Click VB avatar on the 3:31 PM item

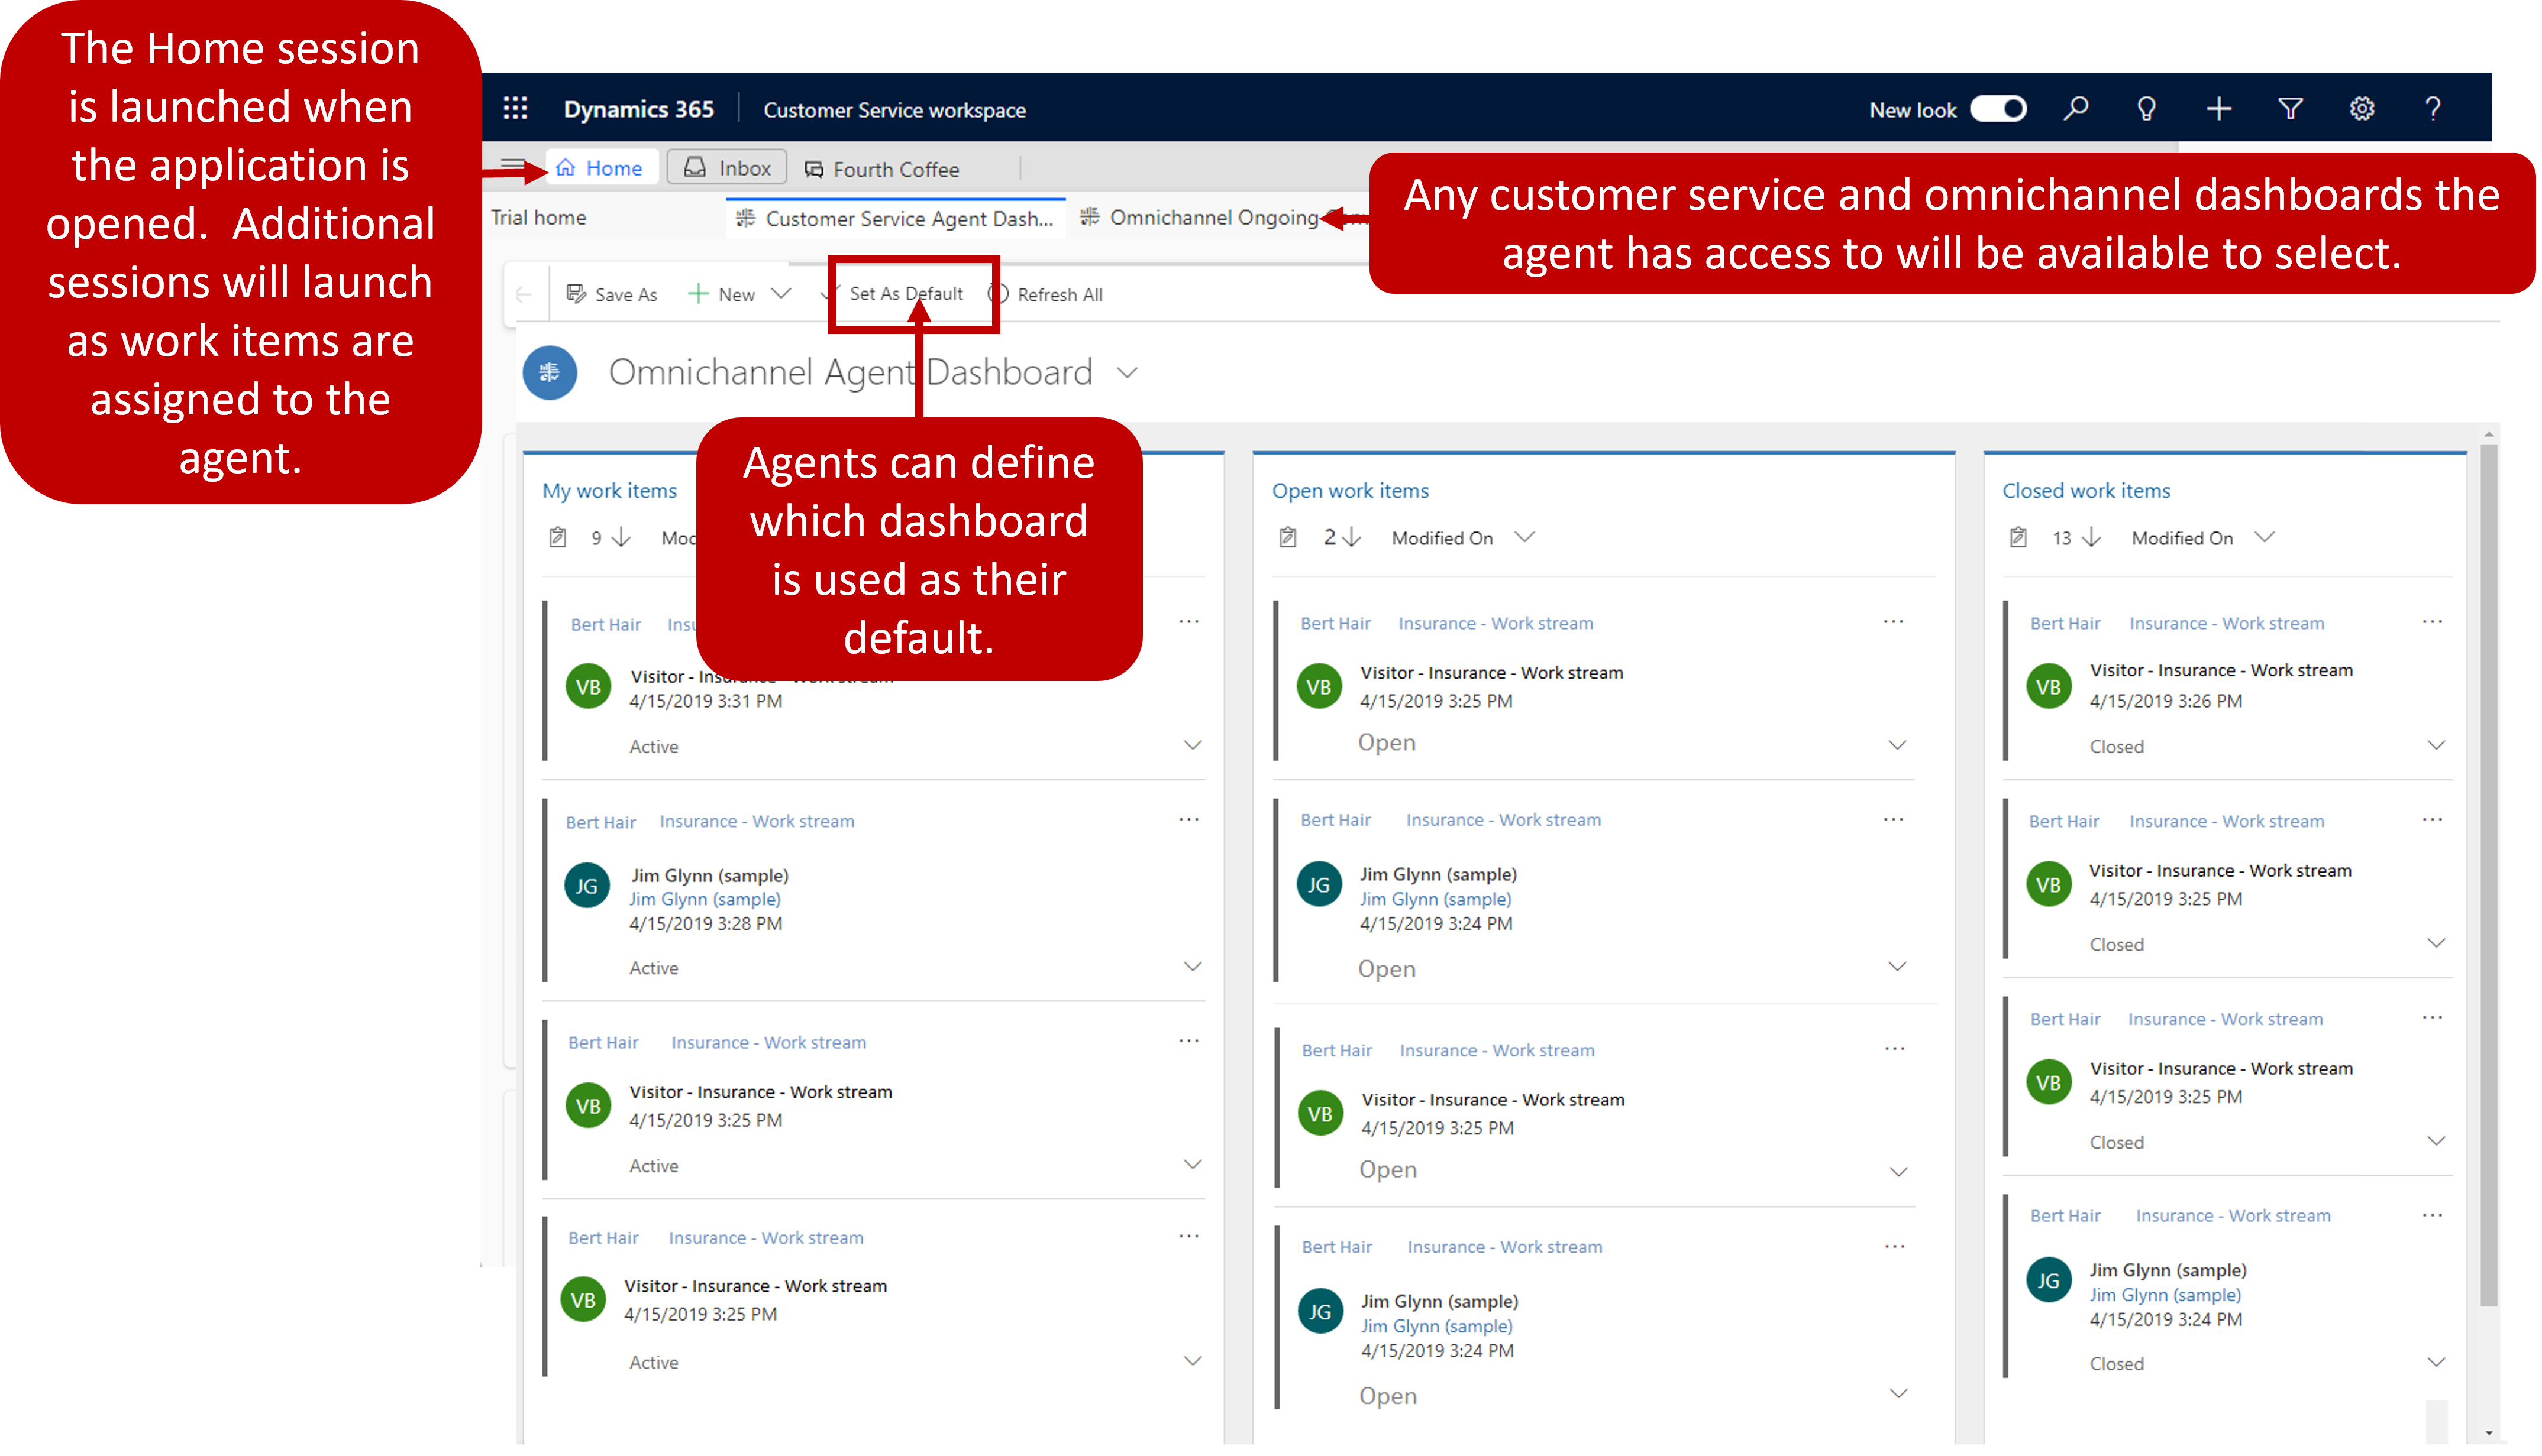pos(588,686)
